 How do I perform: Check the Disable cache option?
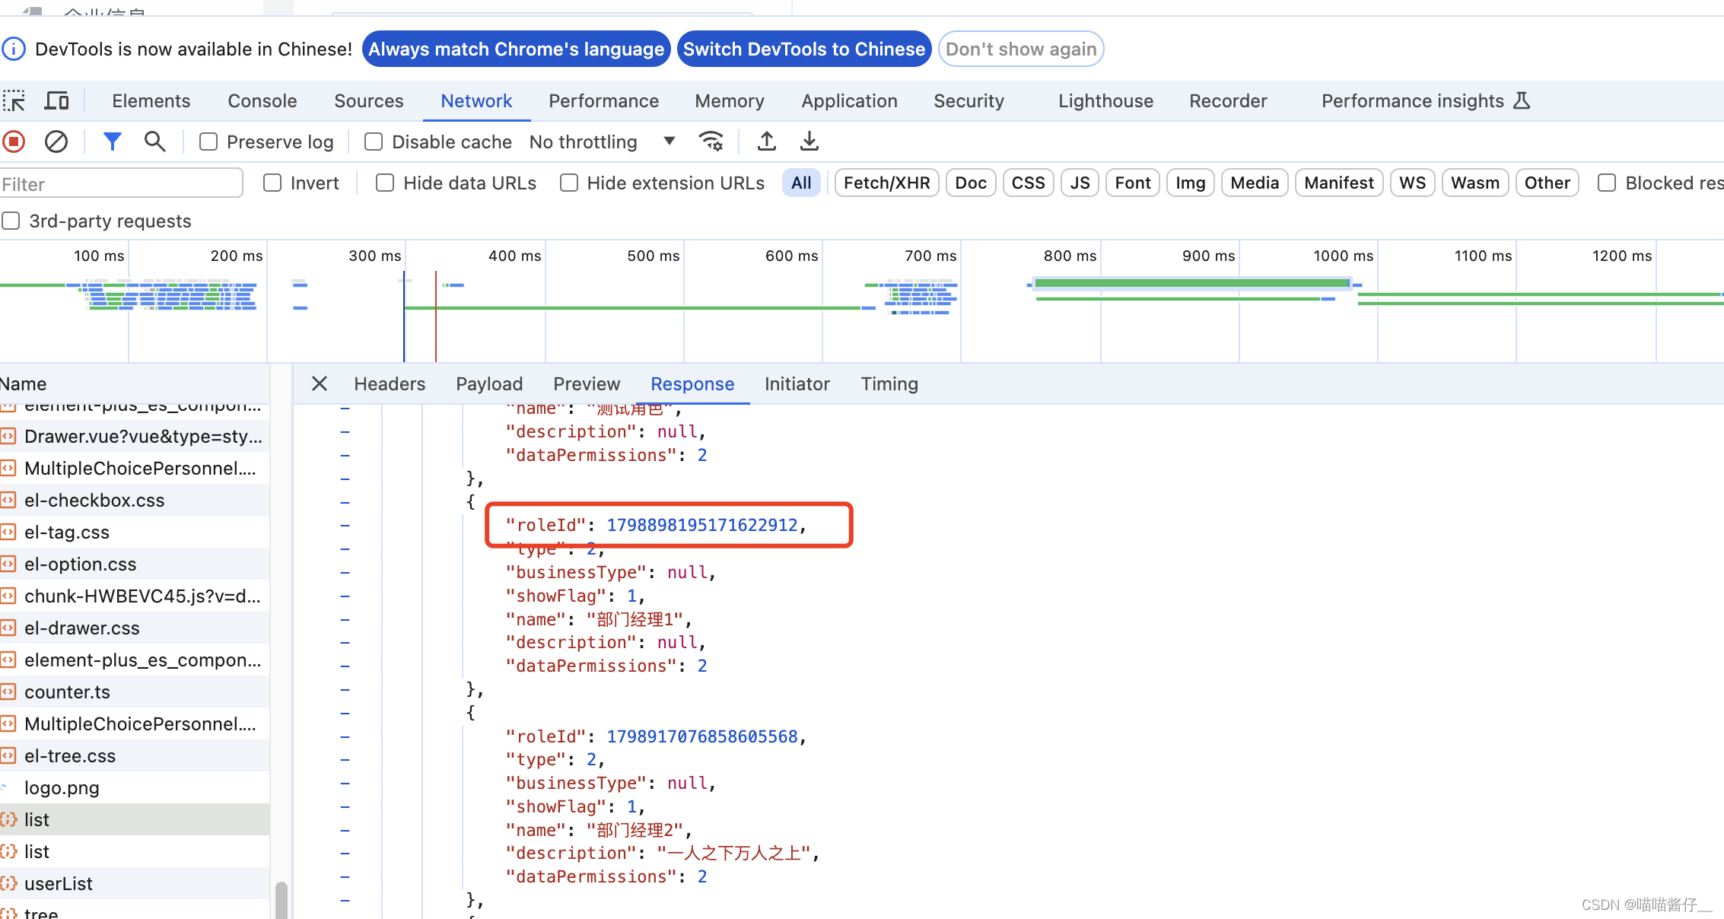(374, 142)
